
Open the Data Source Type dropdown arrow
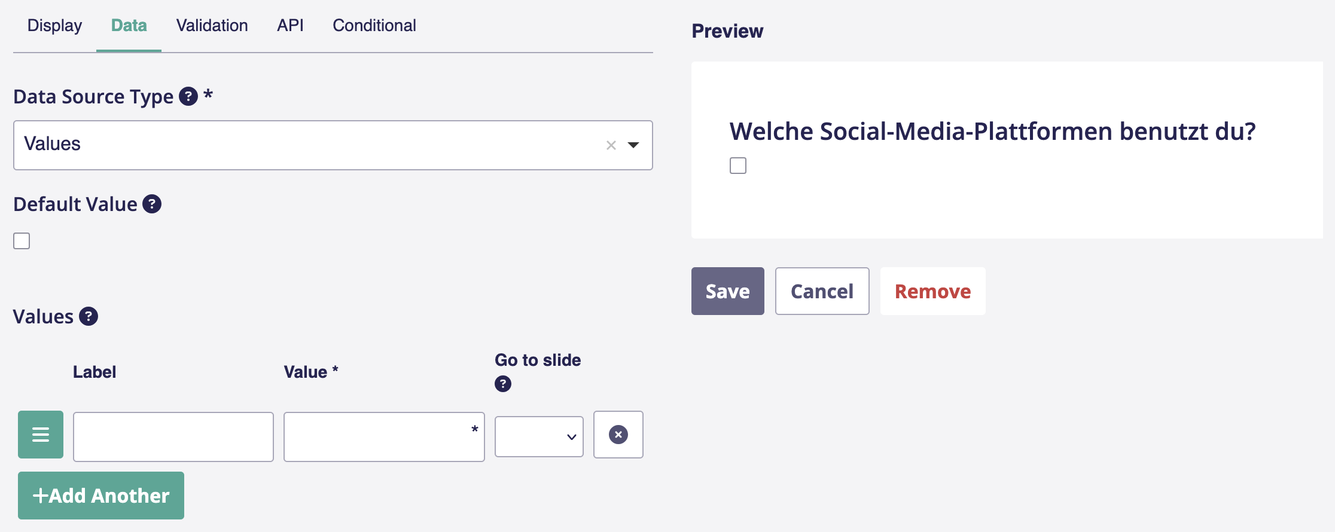click(x=633, y=145)
